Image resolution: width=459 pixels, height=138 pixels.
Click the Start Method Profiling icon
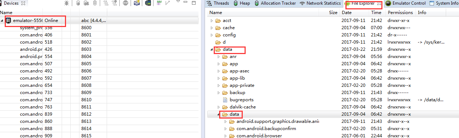pyautogui.click(x=115, y=3)
